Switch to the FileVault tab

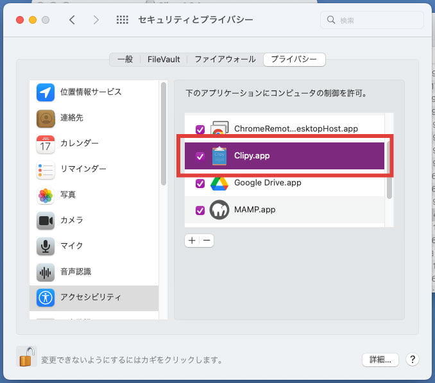tap(163, 60)
